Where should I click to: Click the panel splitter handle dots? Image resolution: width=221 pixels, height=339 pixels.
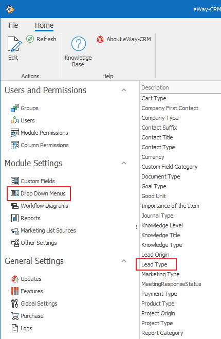[137, 227]
